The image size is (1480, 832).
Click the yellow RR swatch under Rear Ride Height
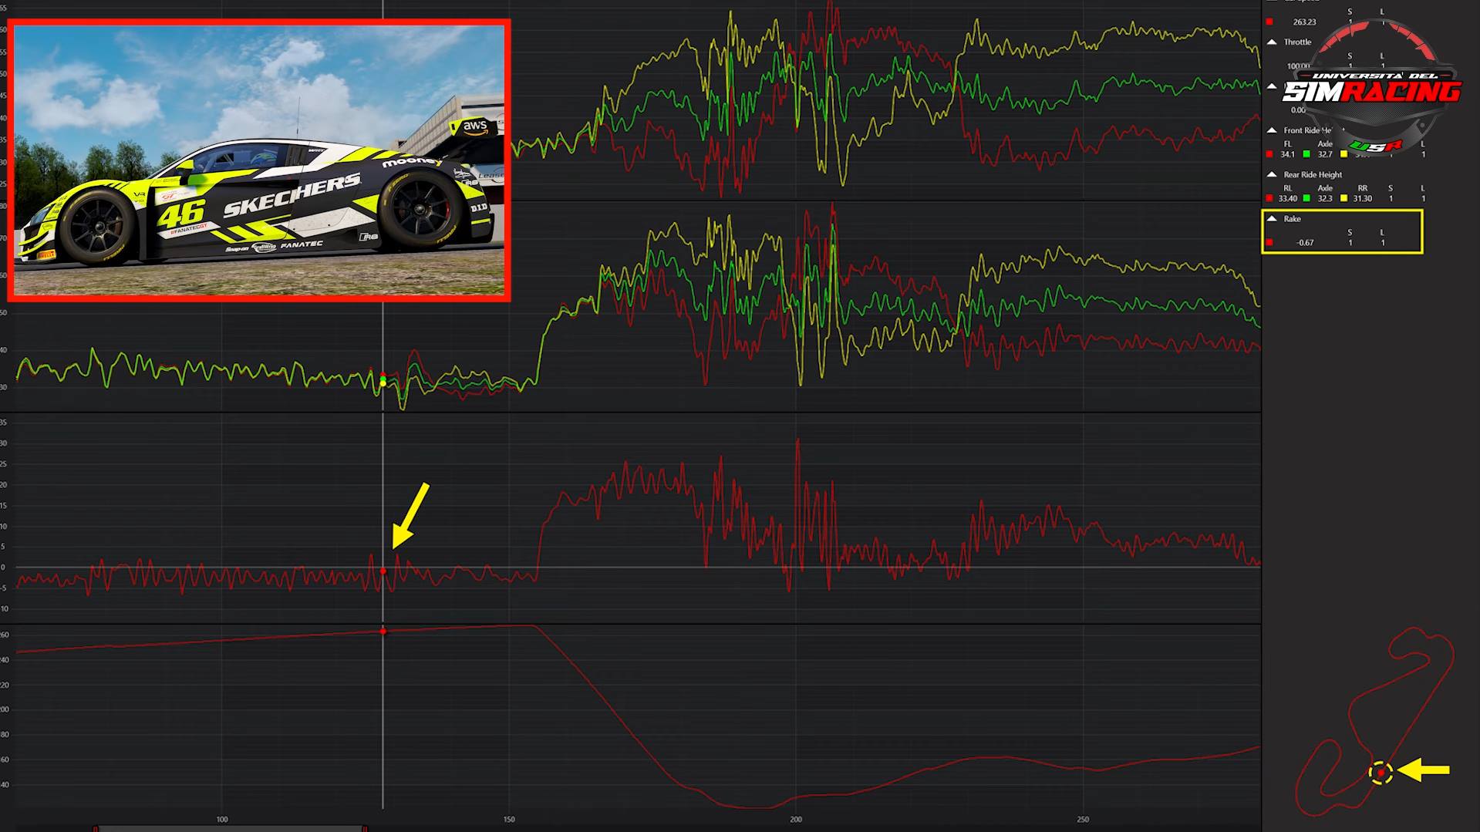coord(1343,198)
